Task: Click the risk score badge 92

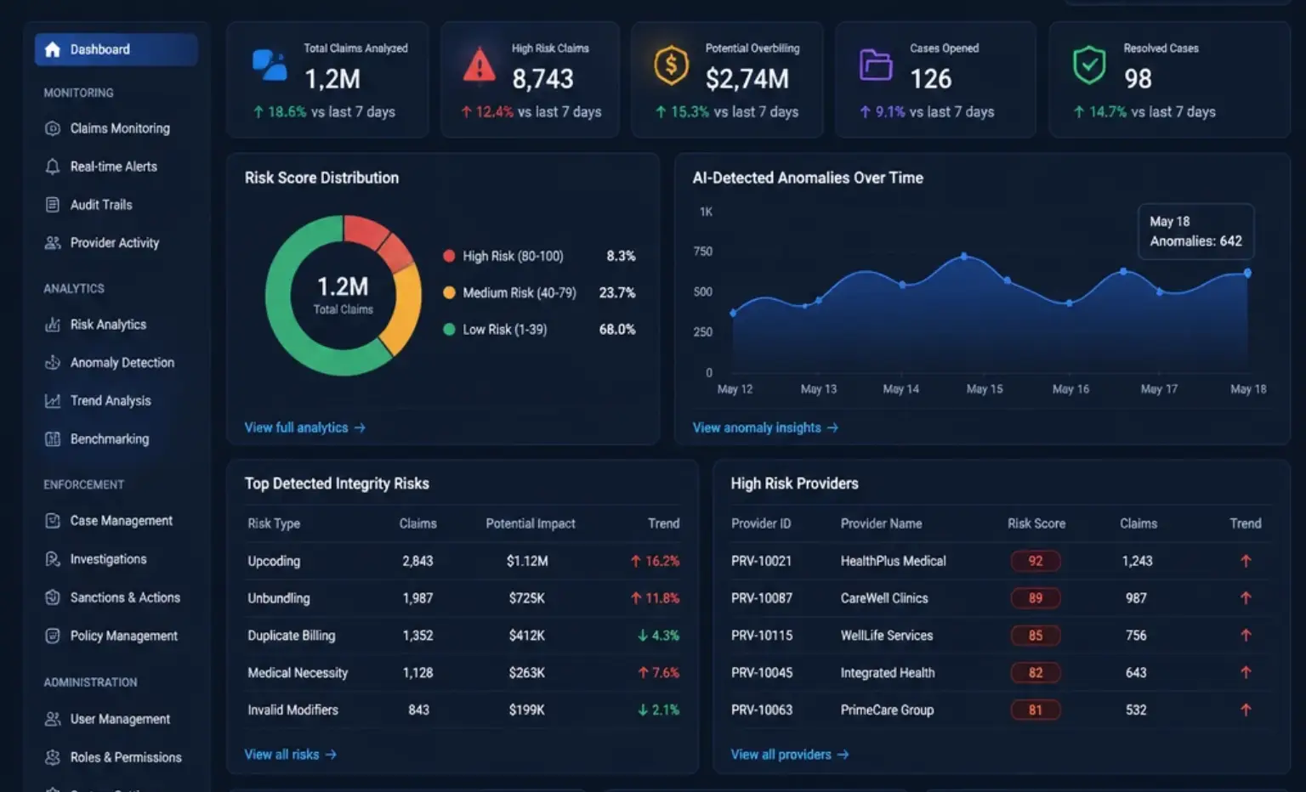Action: [x=1036, y=561]
